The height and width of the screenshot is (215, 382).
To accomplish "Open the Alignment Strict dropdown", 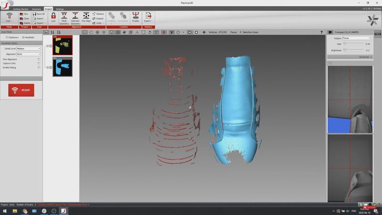I will pos(29,54).
